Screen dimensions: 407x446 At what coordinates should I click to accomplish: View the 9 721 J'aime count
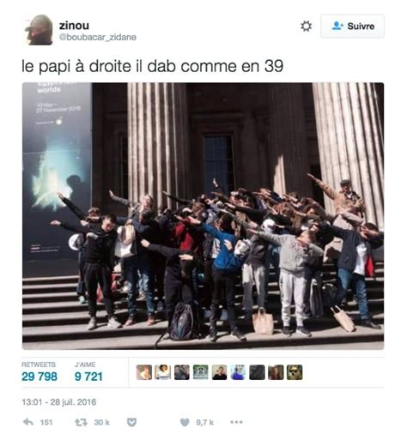tap(88, 377)
